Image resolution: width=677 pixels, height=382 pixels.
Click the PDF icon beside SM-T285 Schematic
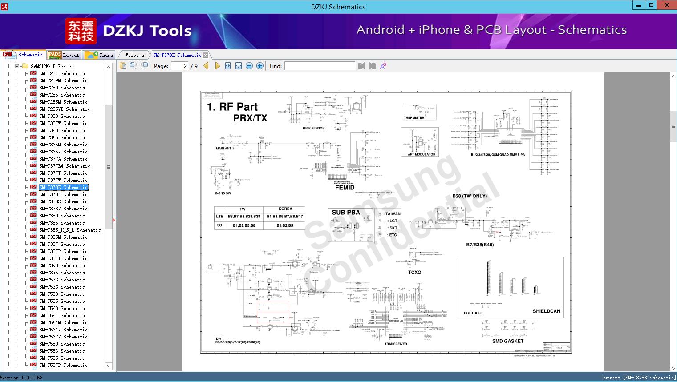(33, 94)
